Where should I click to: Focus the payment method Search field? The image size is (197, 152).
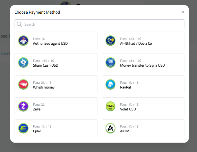[x=99, y=24]
